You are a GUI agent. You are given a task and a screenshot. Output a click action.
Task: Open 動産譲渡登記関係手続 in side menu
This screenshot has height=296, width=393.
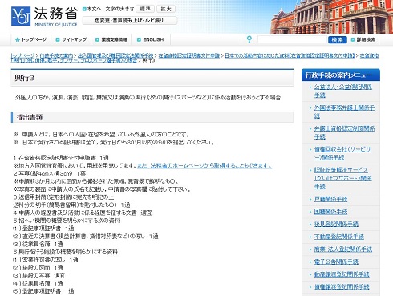(342, 274)
